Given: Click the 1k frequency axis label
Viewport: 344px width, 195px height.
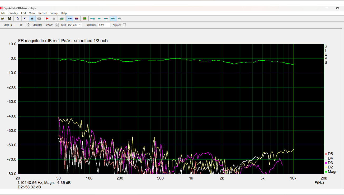Looking at the screenshot, I should click(x=191, y=178).
